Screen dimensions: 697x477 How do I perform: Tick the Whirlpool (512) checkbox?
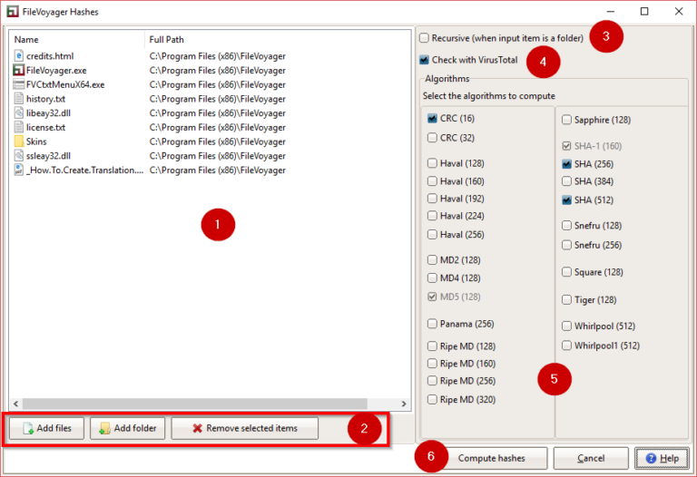pyautogui.click(x=566, y=326)
